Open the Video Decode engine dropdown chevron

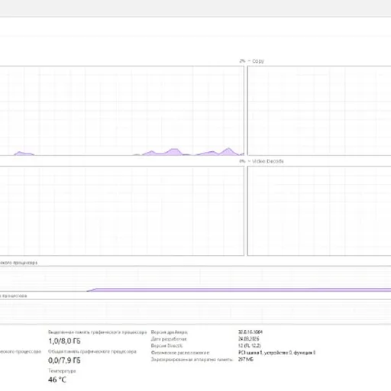tap(249, 161)
